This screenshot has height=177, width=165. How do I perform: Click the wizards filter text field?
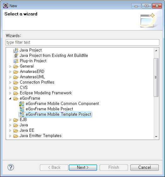tap(82, 42)
